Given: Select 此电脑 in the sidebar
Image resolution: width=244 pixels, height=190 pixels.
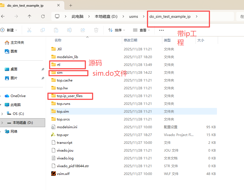Looking at the screenshot, I should click(x=13, y=105).
